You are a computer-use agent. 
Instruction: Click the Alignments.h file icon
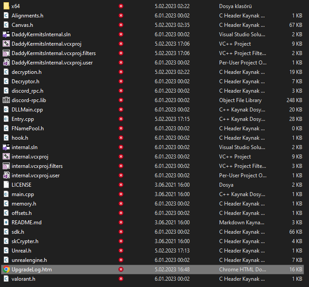click(6, 16)
